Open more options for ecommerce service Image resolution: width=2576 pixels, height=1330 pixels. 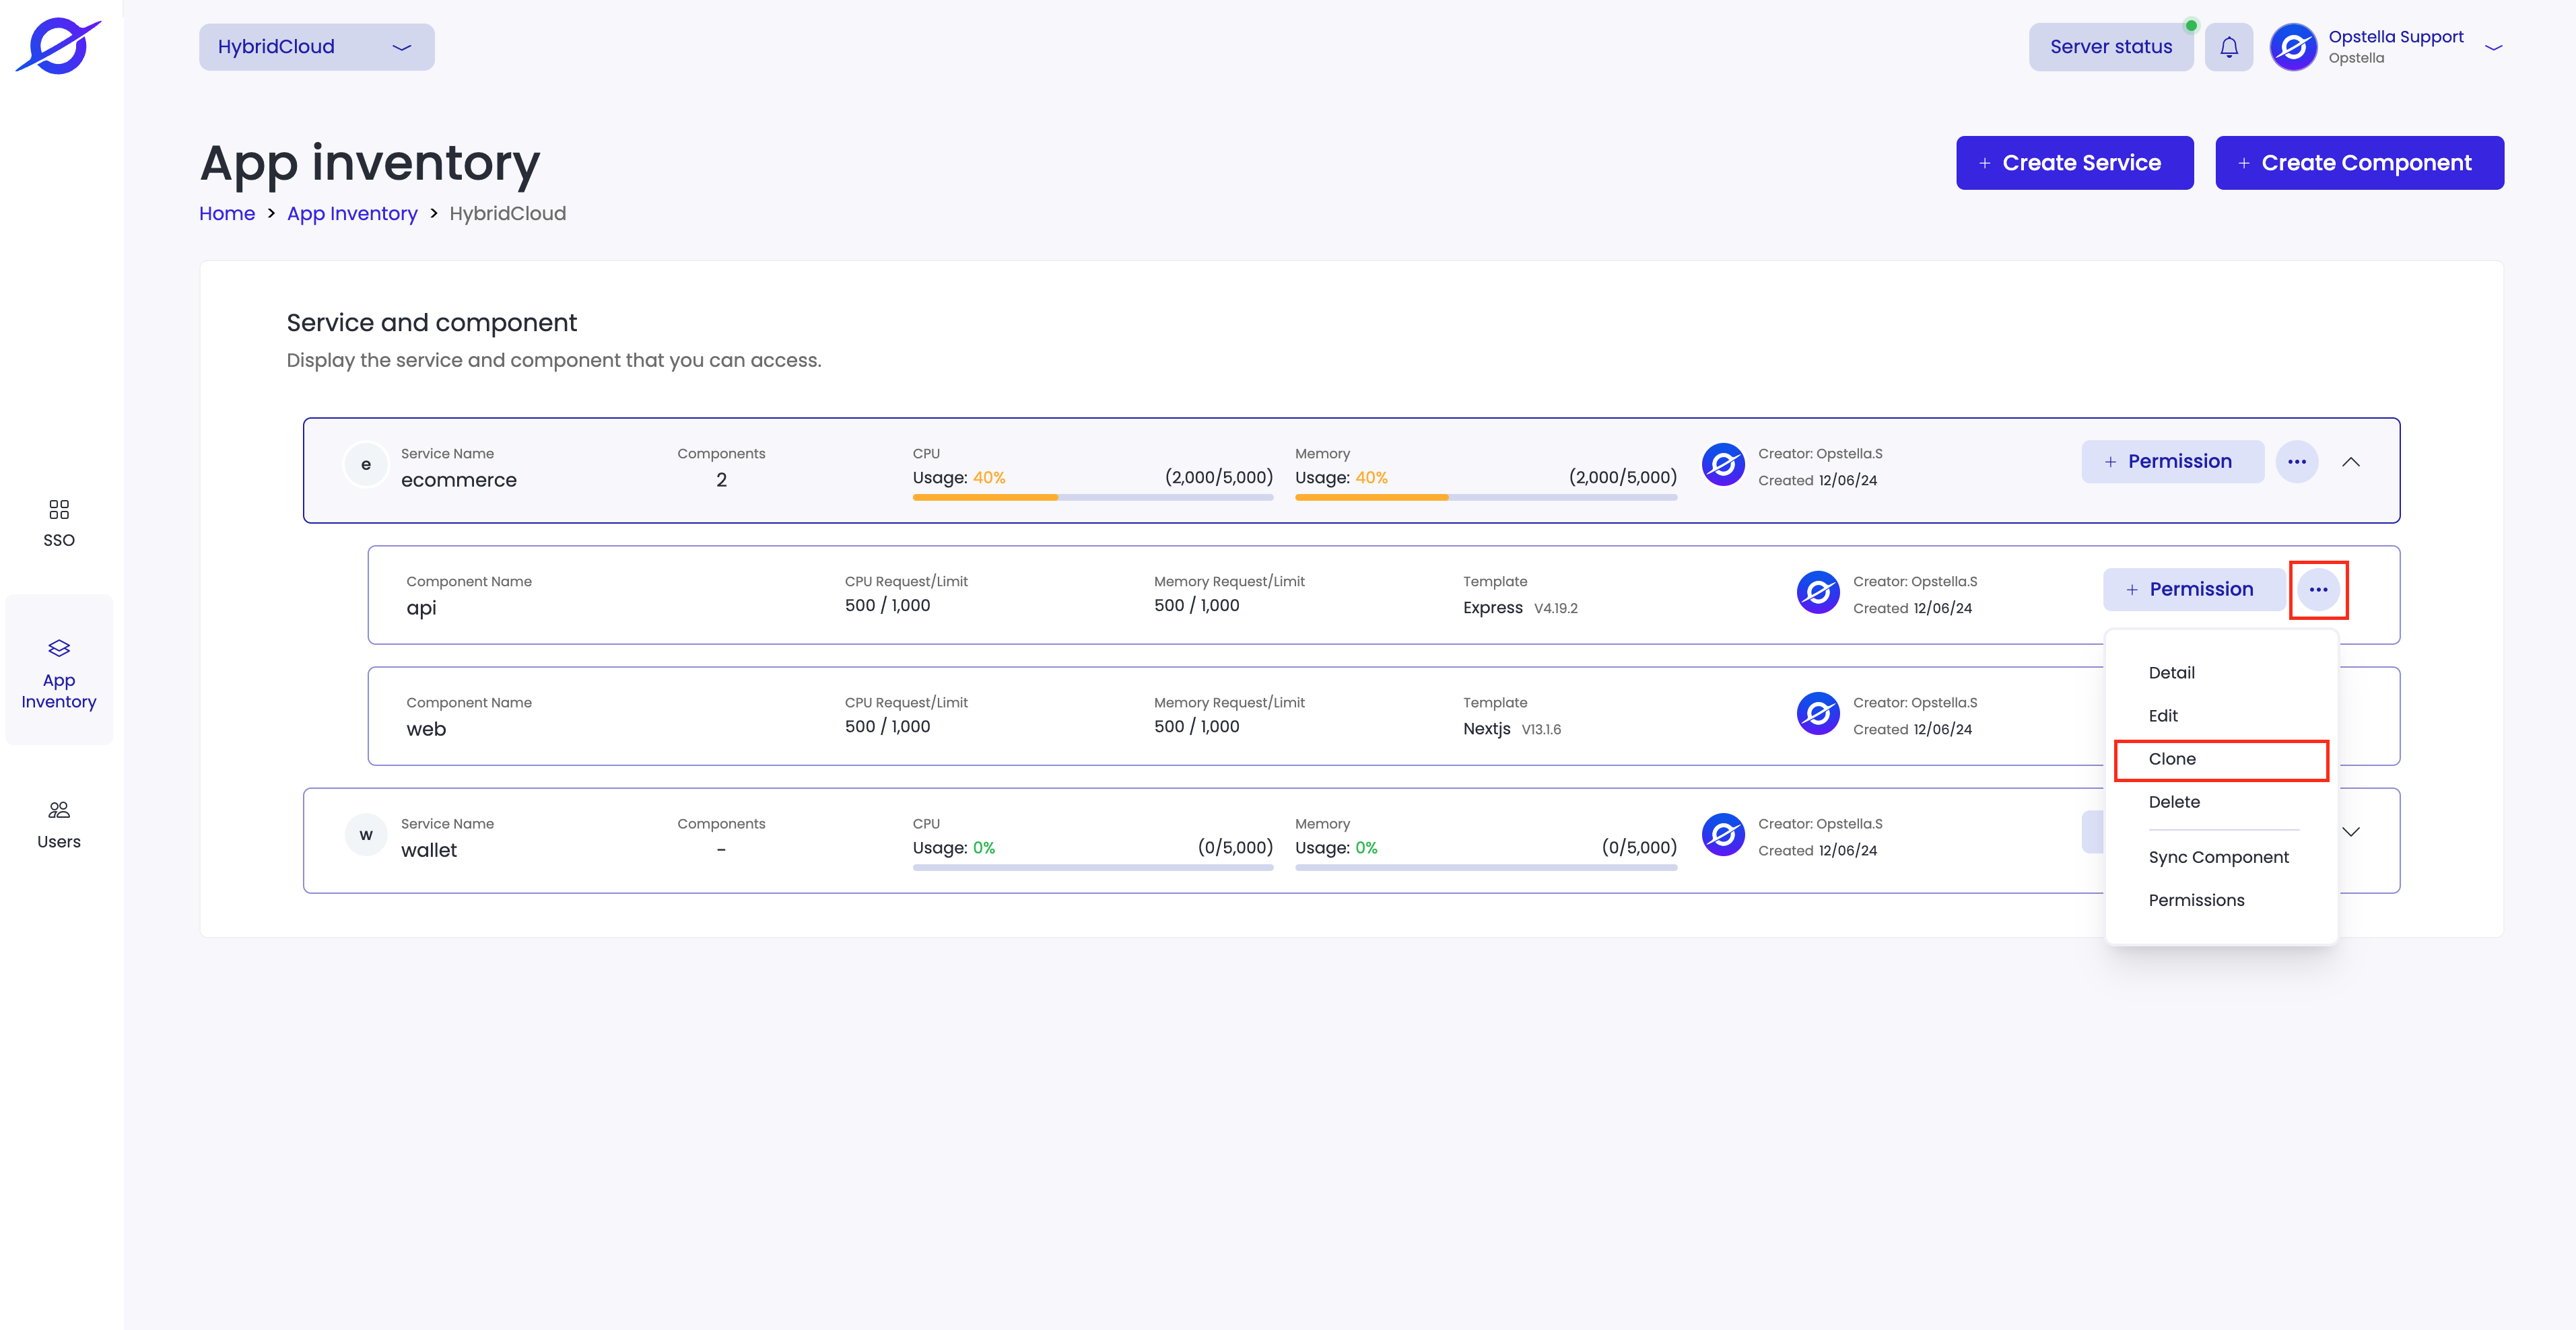tap(2297, 462)
